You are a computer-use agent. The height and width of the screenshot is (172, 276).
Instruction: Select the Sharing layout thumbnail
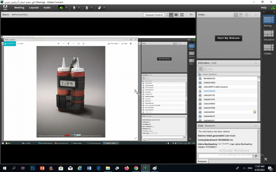269,20
